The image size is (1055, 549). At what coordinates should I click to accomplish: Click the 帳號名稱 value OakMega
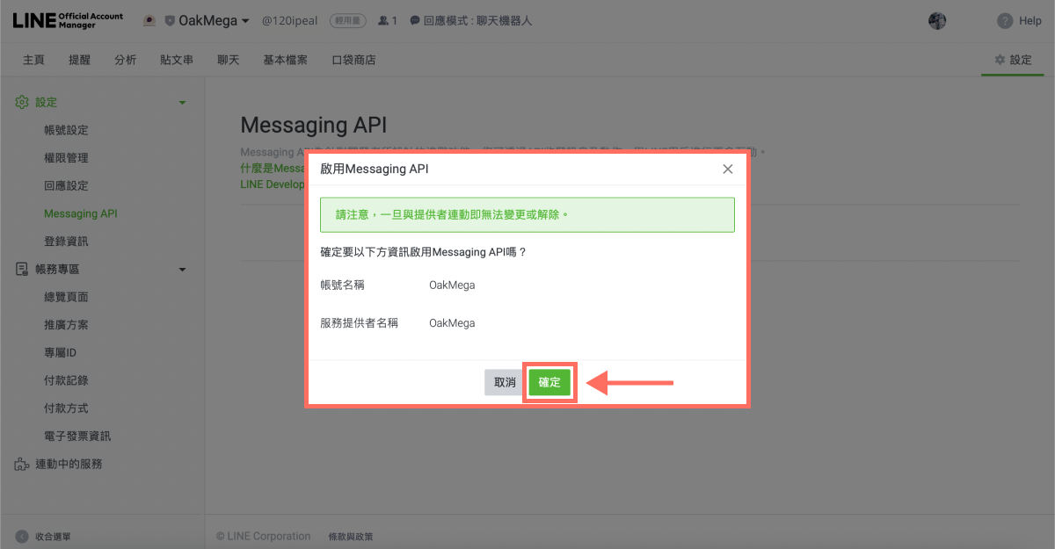452,285
